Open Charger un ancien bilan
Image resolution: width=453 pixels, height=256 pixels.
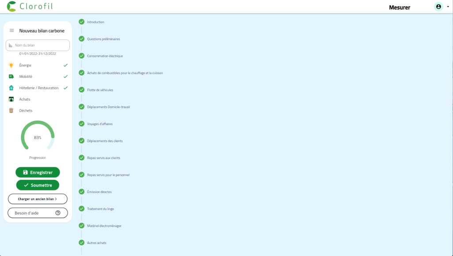[38, 199]
